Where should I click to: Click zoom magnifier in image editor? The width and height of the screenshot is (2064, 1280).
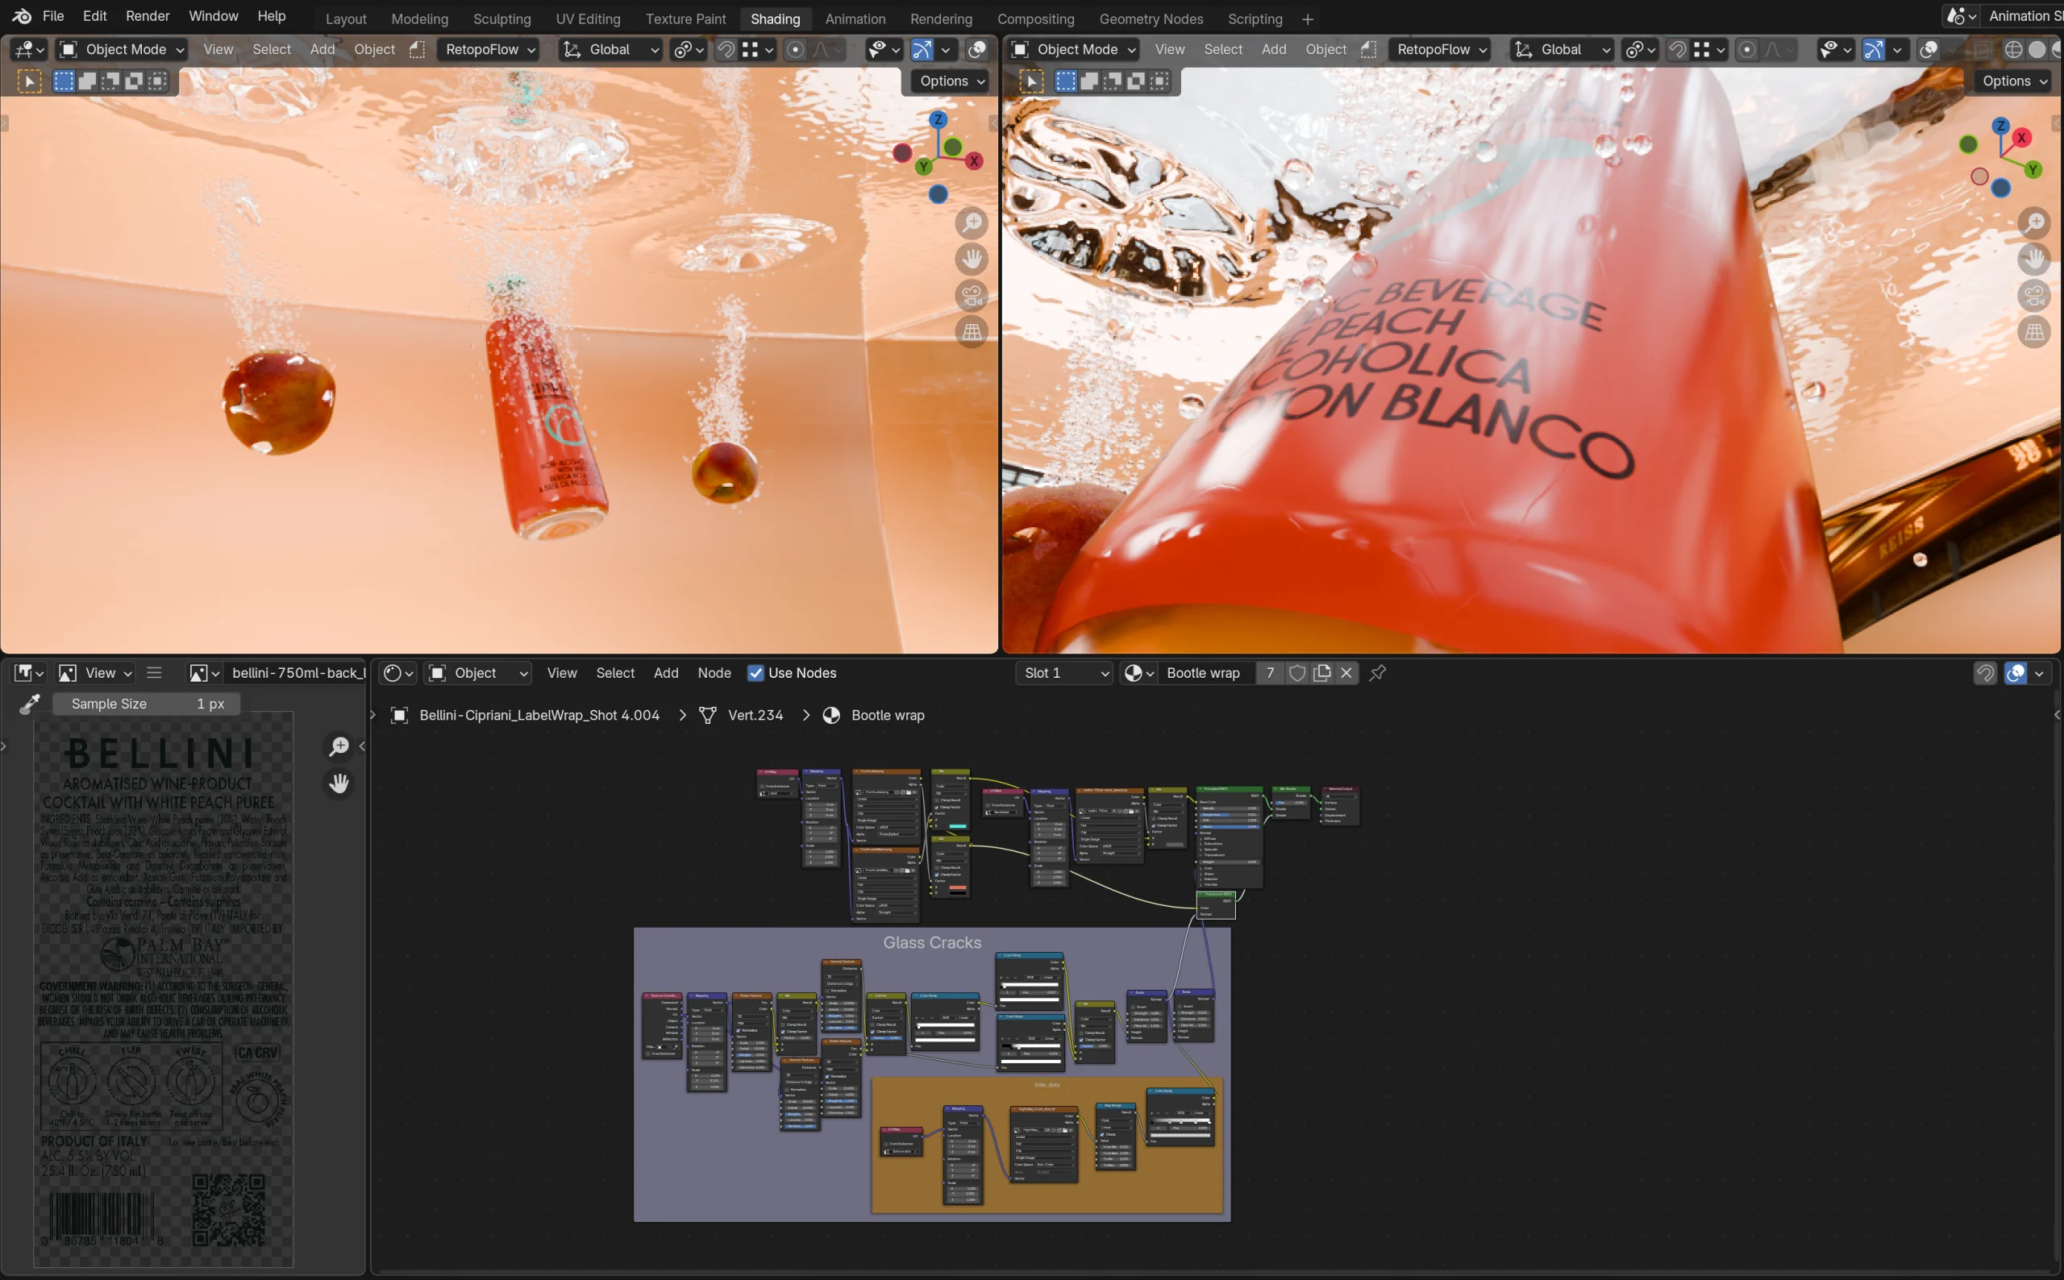pyautogui.click(x=339, y=746)
